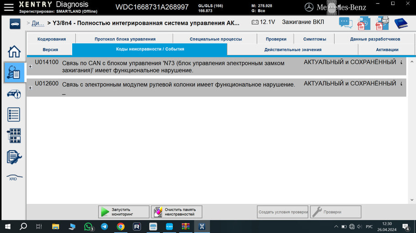416x233 pixels.
Task: Open Google Chrome from the taskbar
Action: click(121, 227)
